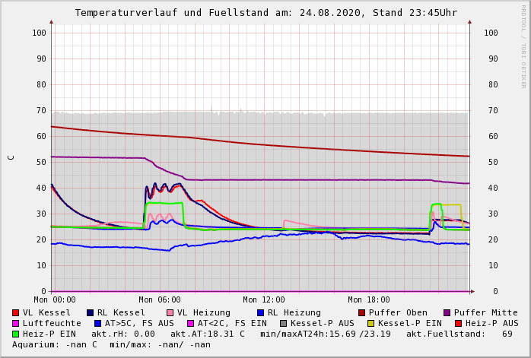Click the 'AT>5C, FS AUS' legend swatch
The height and width of the screenshot is (358, 531).
[97, 323]
